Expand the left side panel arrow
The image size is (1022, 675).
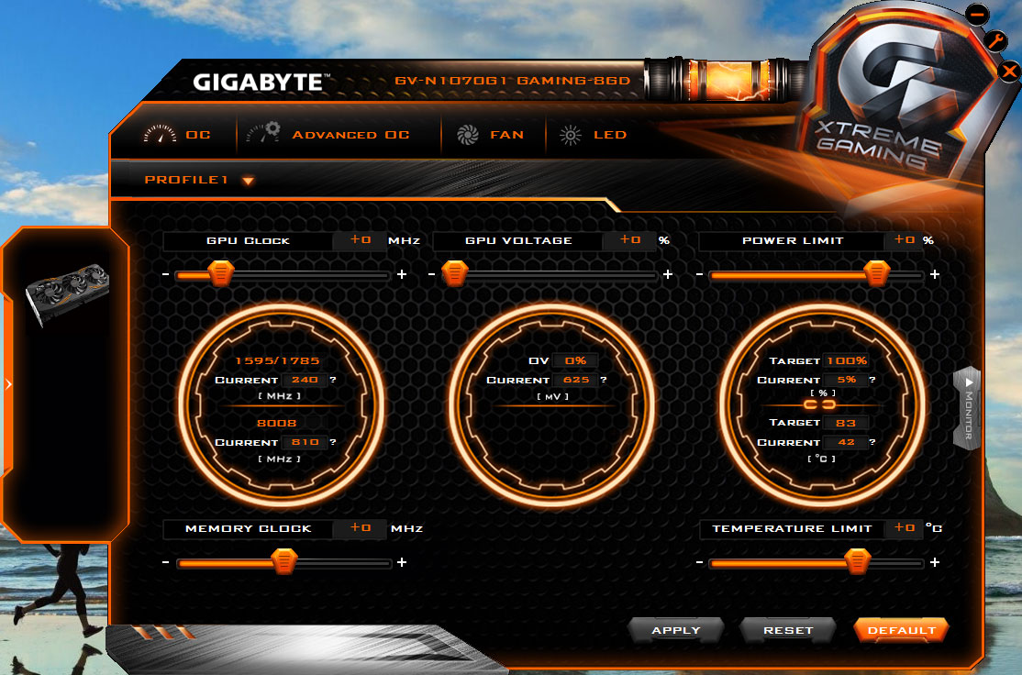click(8, 384)
